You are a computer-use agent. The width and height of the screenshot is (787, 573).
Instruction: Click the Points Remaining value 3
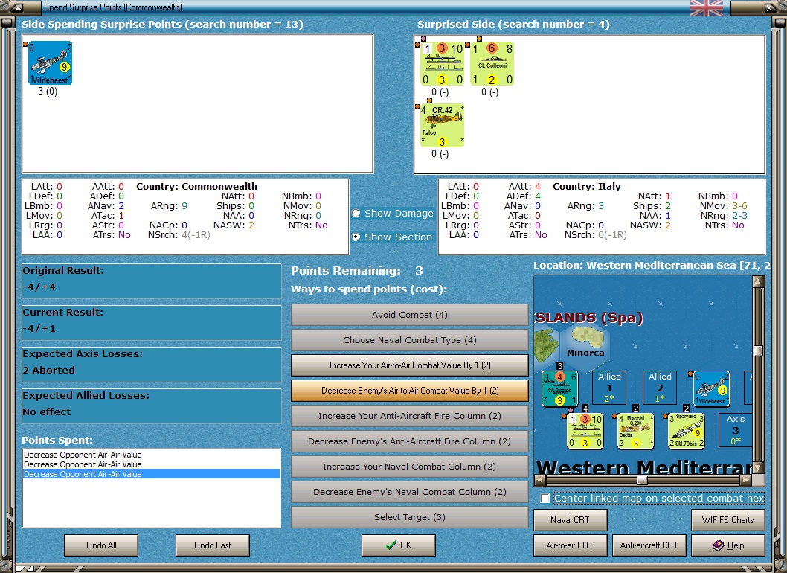click(x=419, y=271)
